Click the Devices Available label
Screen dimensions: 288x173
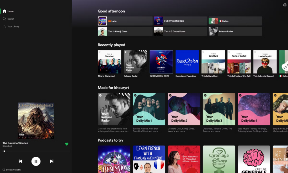pos(13,170)
